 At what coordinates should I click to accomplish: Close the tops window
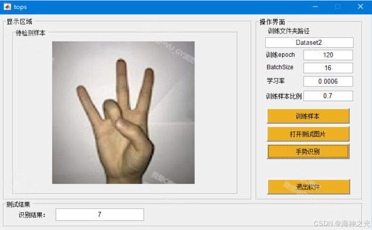[x=360, y=7]
